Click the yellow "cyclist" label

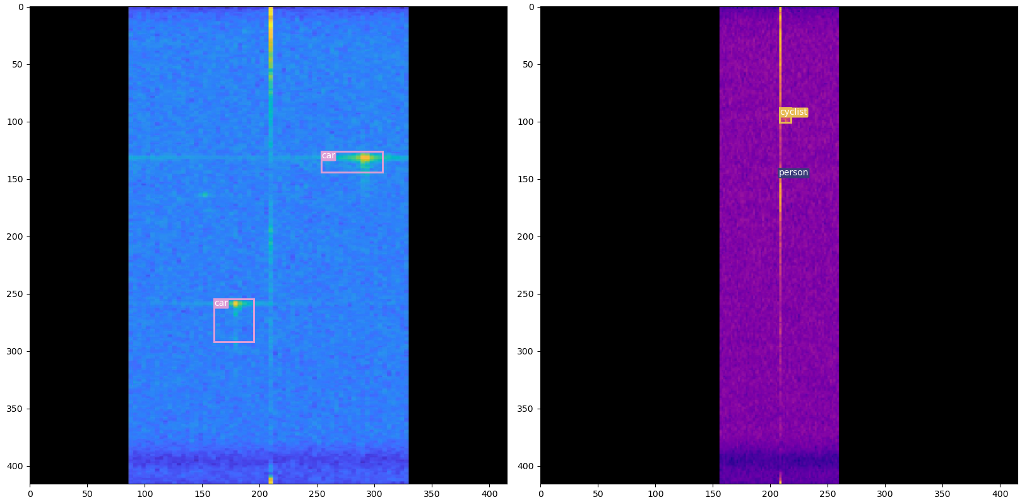click(x=793, y=112)
